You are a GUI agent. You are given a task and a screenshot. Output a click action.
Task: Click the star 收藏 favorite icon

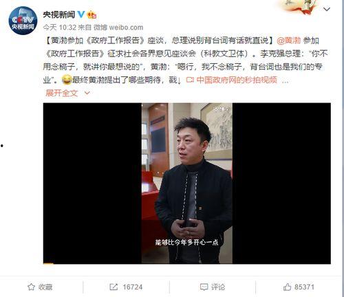pos(31,287)
